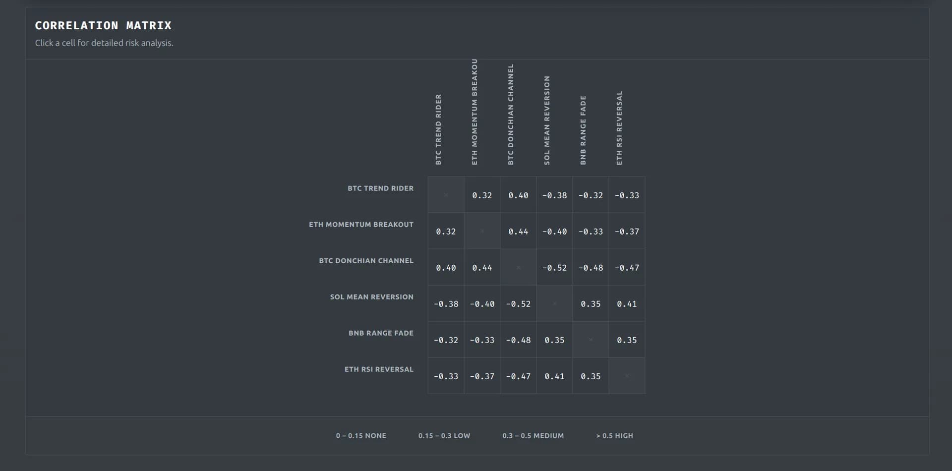This screenshot has width=952, height=471.
Task: Click ETH Momentum Breakout row, SOL Mean Reversion cell -0.40
Action: click(x=554, y=231)
